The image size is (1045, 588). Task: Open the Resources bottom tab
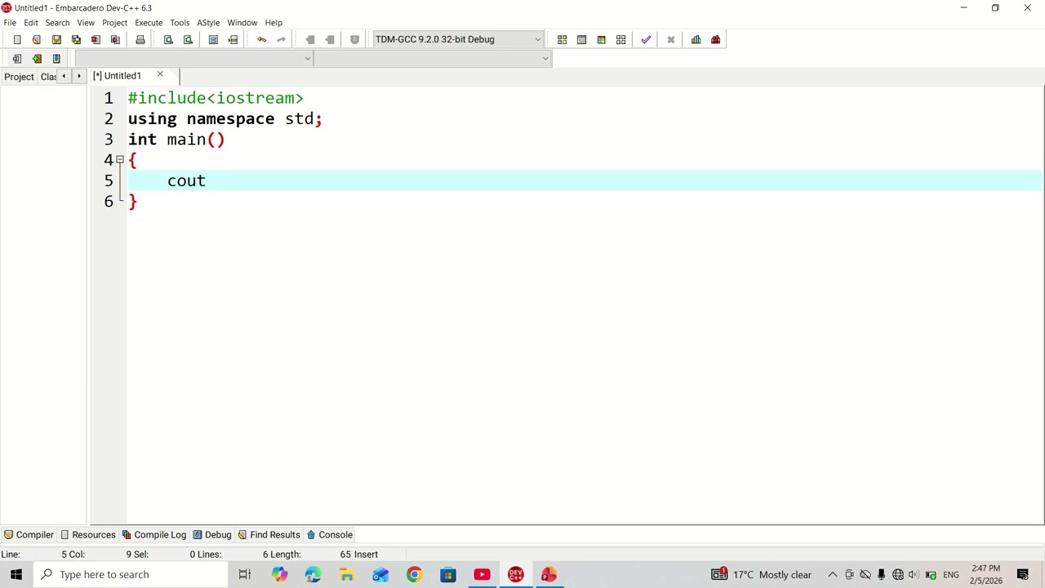(87, 535)
